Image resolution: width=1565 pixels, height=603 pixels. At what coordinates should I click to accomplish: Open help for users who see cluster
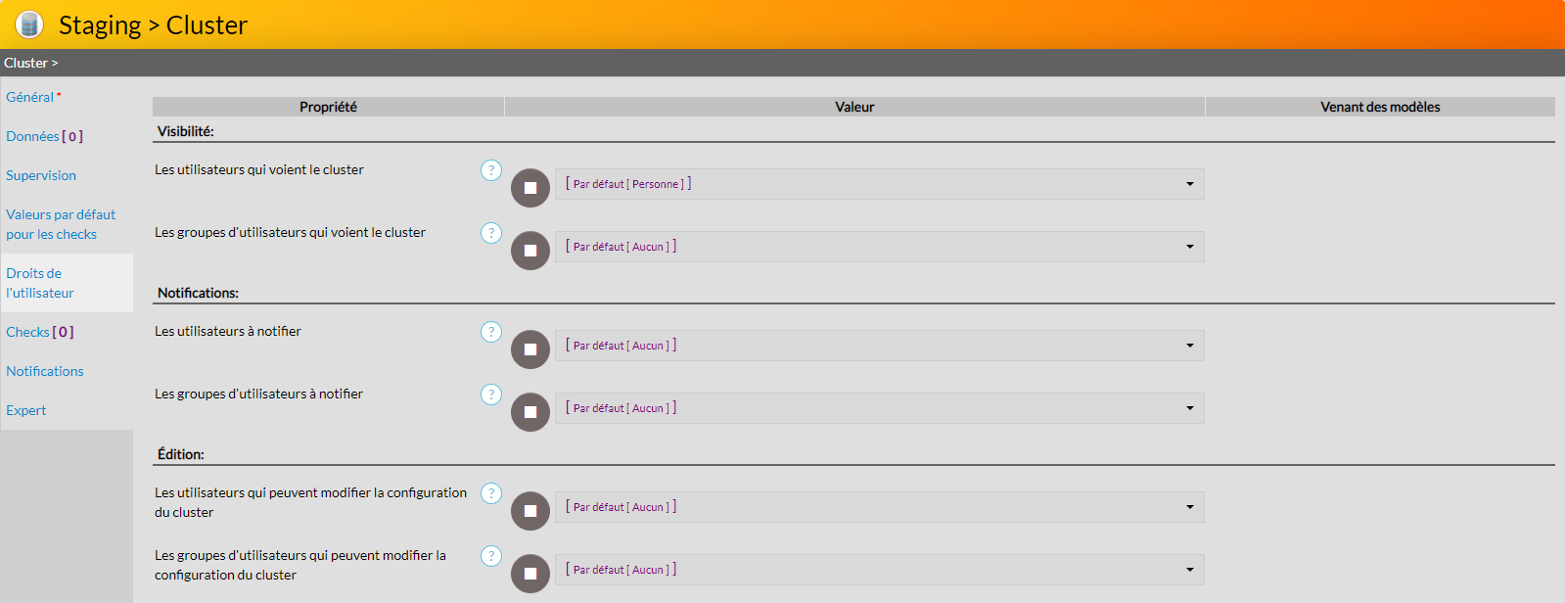(491, 170)
